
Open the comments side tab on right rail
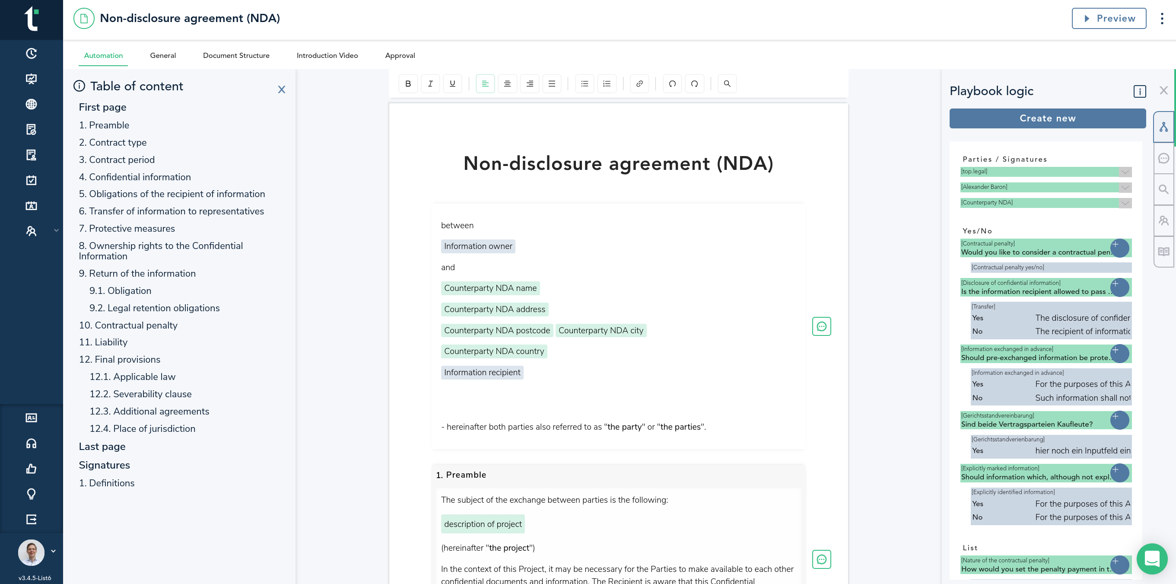coord(1163,158)
